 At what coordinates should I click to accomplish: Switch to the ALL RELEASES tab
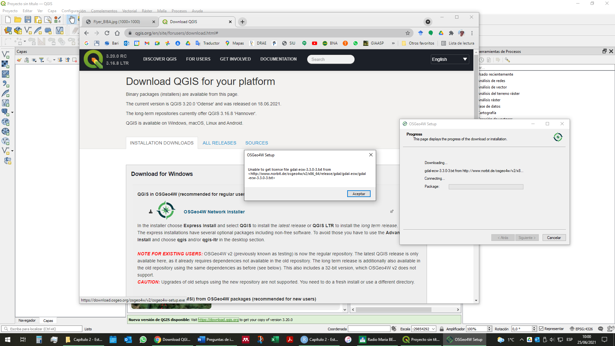(219, 143)
